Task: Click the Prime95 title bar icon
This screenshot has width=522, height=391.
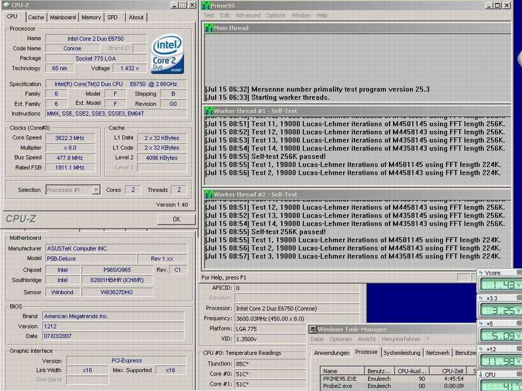Action: coord(206,5)
